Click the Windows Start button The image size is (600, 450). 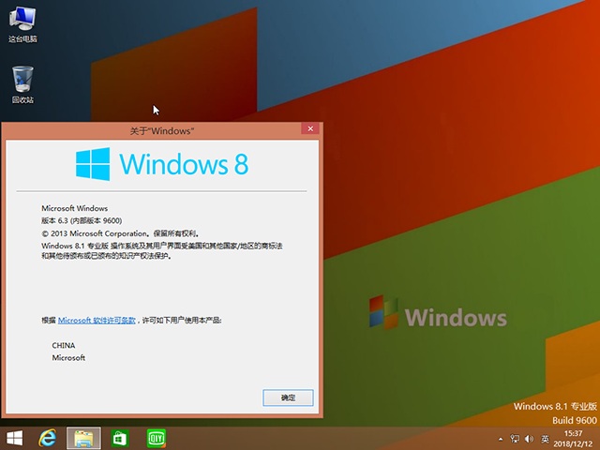tap(15, 438)
